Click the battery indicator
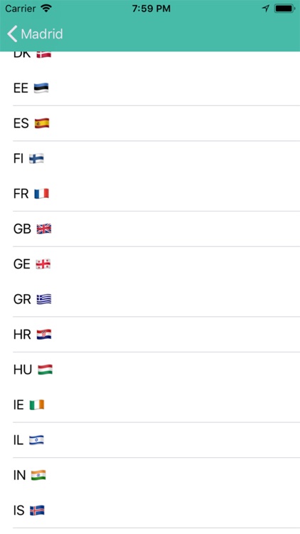This screenshot has height=534, width=300. click(284, 9)
